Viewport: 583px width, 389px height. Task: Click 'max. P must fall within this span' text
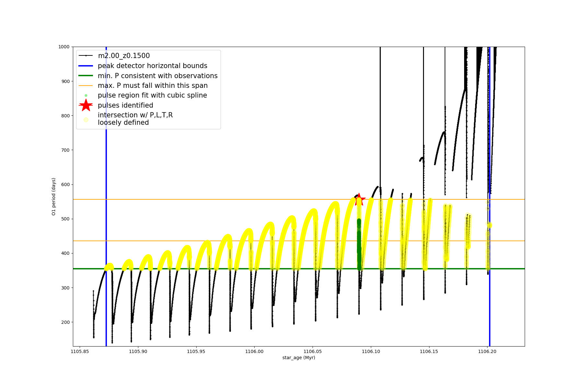[153, 86]
